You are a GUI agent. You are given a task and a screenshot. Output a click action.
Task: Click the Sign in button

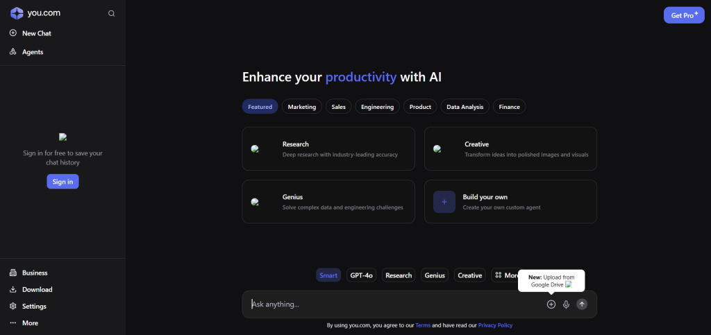pyautogui.click(x=62, y=182)
